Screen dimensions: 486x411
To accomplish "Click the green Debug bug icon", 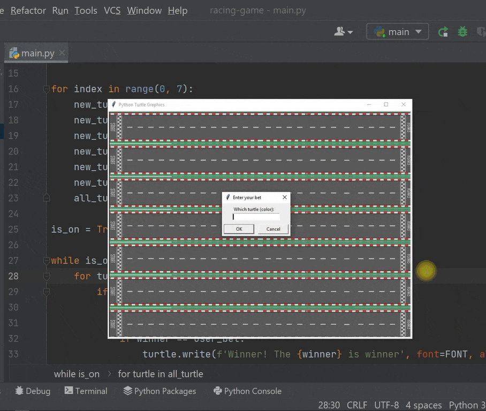I will pos(462,32).
